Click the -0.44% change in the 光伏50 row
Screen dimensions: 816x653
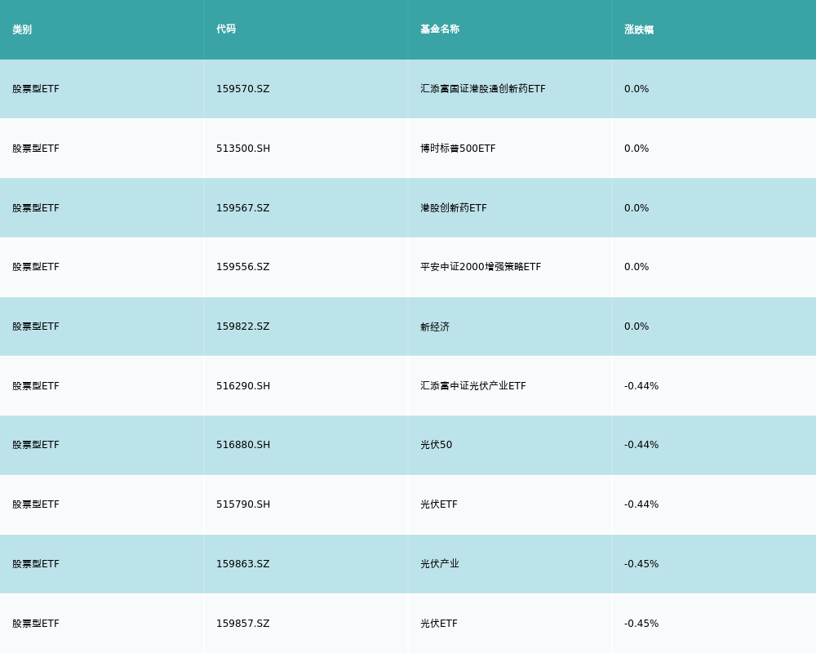pyautogui.click(x=641, y=445)
